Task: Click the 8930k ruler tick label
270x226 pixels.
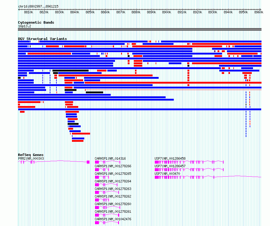Action: (x=213, y=12)
